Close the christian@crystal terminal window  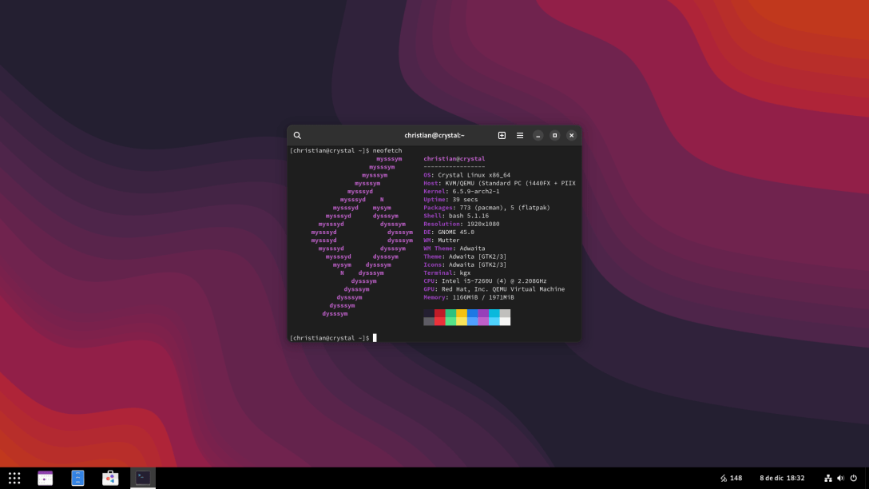pyautogui.click(x=571, y=135)
